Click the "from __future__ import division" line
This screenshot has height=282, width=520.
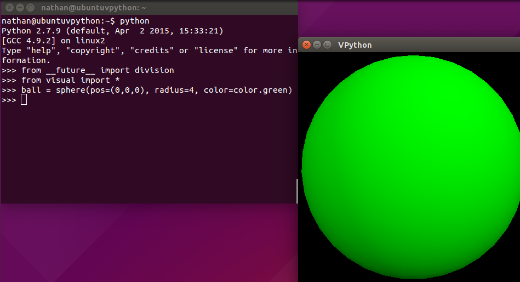point(98,70)
